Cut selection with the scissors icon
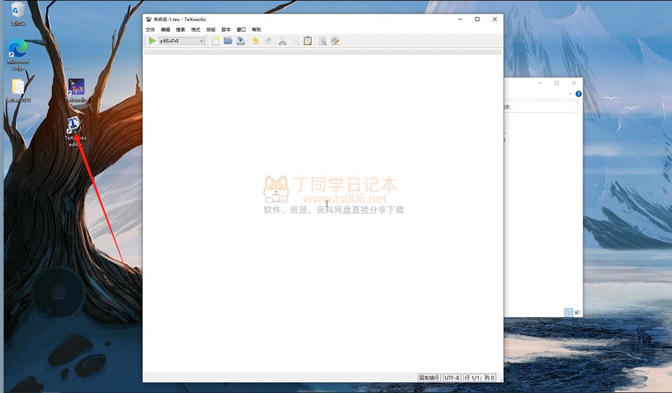The height and width of the screenshot is (393, 672). click(x=282, y=40)
